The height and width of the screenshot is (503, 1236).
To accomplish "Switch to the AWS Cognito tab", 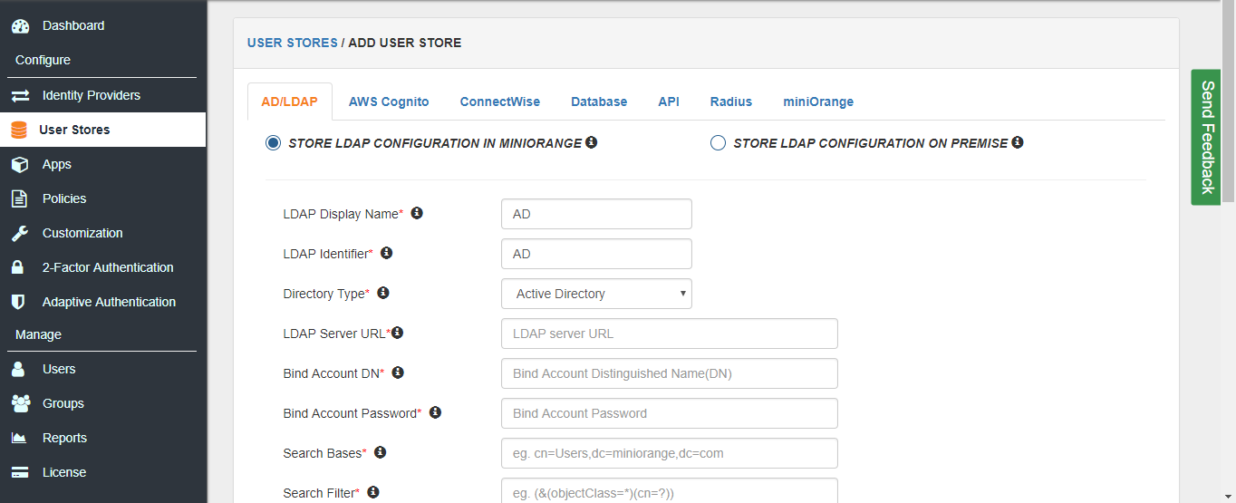I will click(x=389, y=102).
